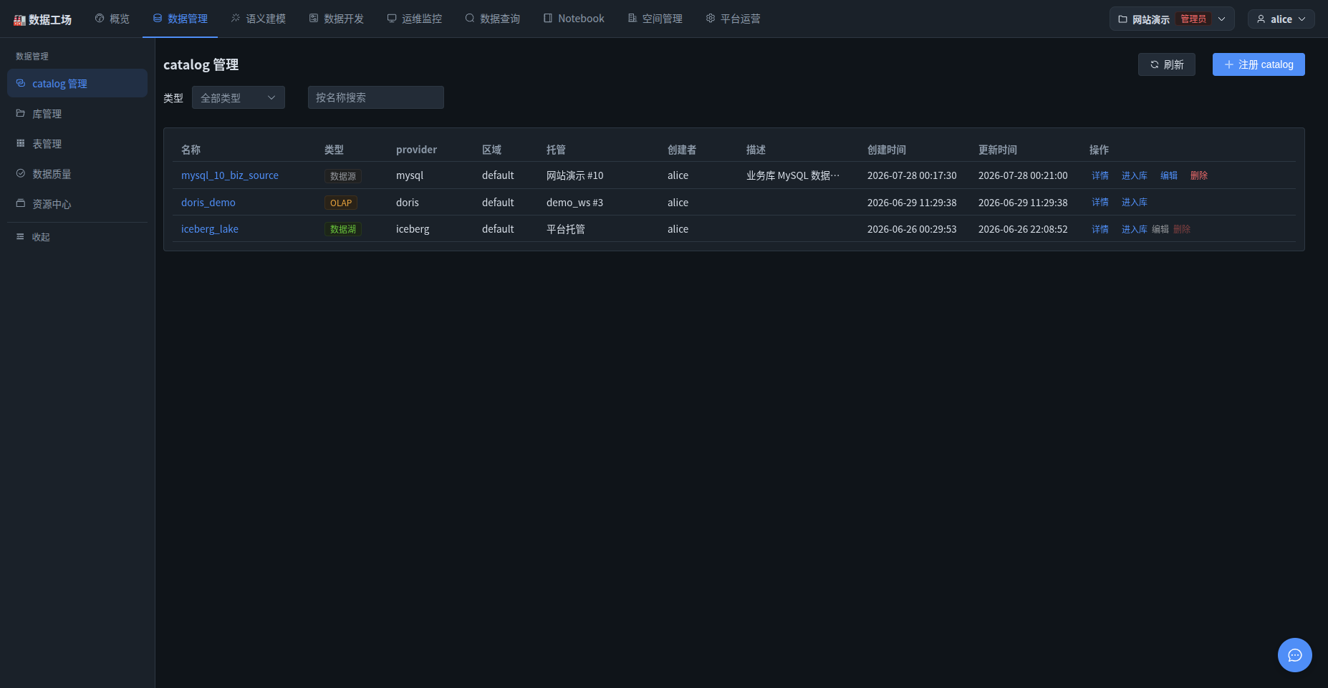
Task: Open the doris_demo catalog link
Action: point(208,203)
